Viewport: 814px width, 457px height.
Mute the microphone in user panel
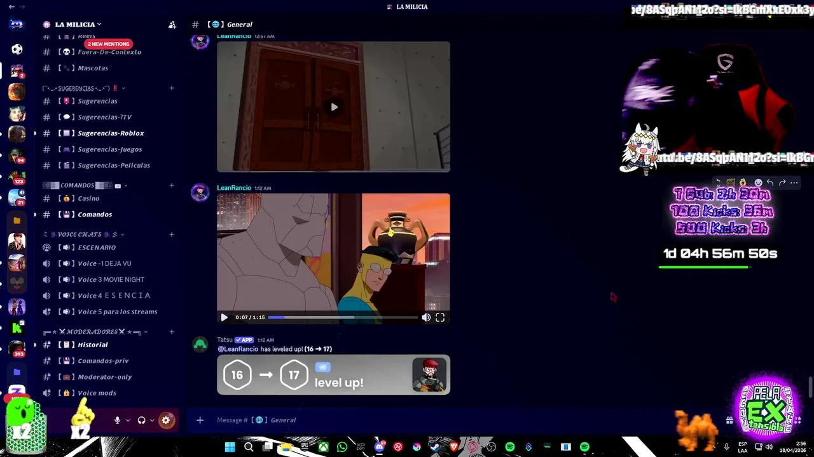(117, 420)
